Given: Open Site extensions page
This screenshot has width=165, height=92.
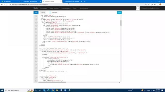Looking at the screenshot, I should (84, 8).
